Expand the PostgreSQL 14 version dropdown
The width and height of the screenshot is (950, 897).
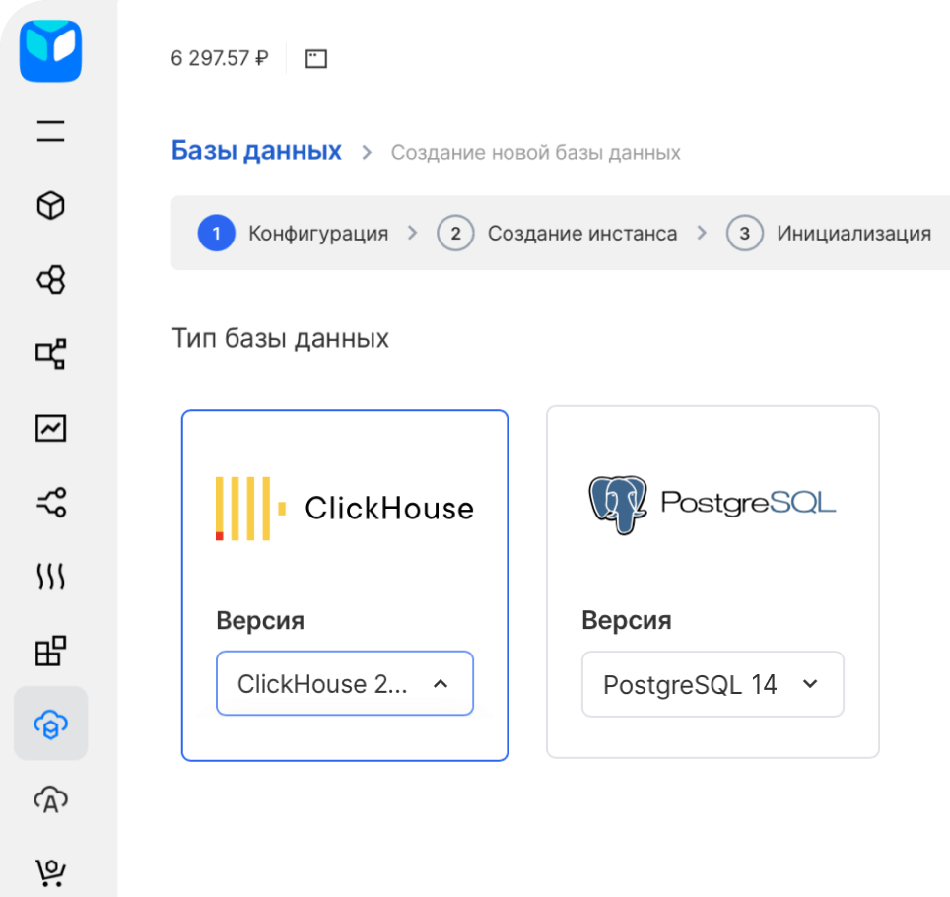click(712, 684)
